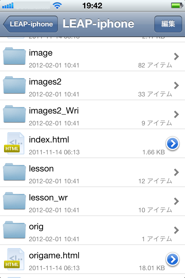Tap the 19:42 status bar clock
Image resolution: width=185 pixels, height=278 pixels.
click(92, 6)
